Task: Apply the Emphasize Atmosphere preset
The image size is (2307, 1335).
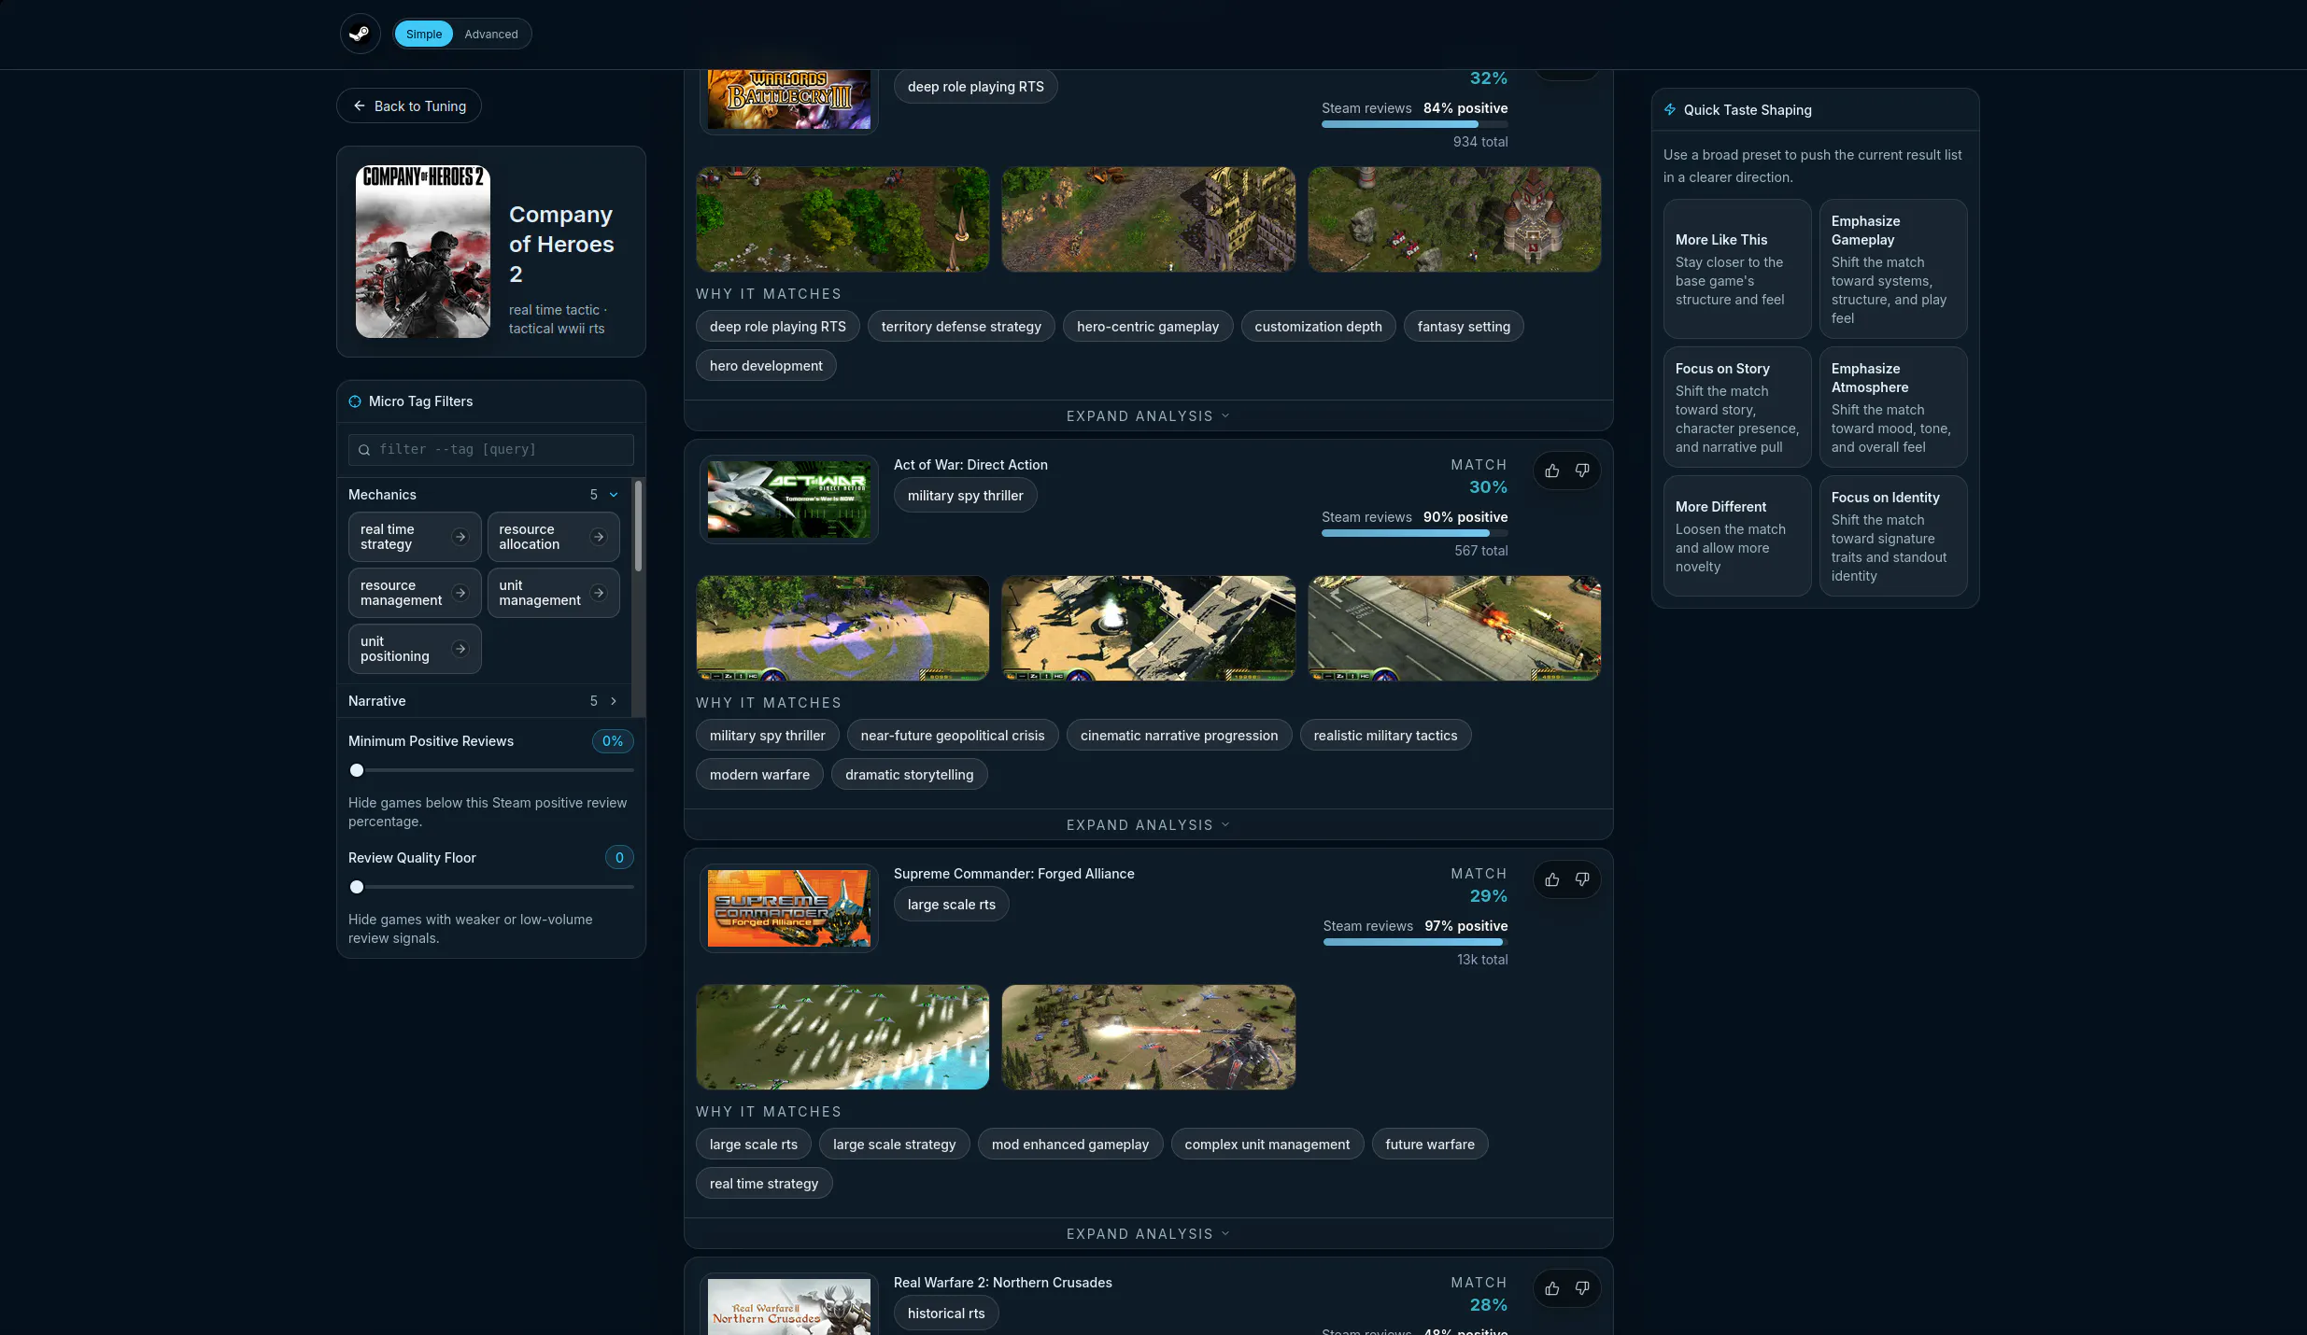Action: point(1893,407)
